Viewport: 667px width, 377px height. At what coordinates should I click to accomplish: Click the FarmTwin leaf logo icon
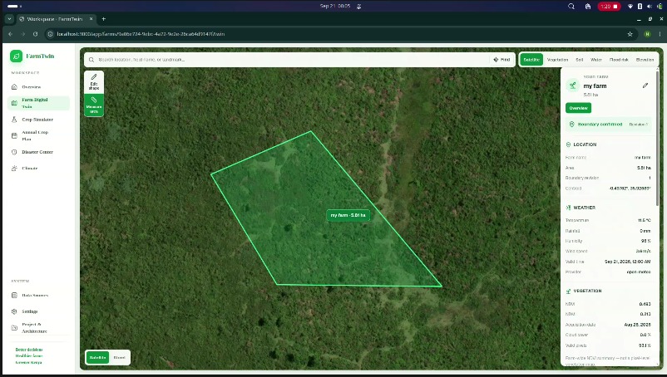point(16,56)
